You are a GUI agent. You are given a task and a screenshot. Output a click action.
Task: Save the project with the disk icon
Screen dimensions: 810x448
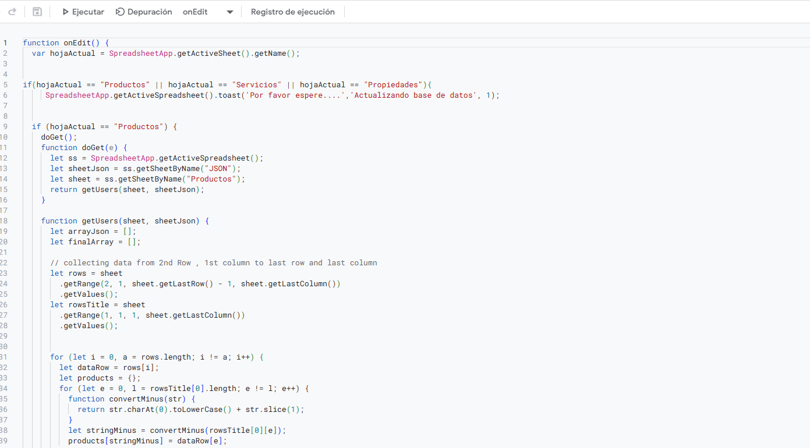click(x=37, y=12)
